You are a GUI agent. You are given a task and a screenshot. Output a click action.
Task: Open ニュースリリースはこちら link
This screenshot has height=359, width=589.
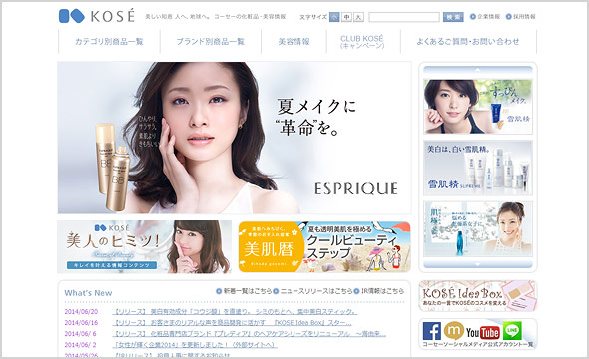coord(316,291)
